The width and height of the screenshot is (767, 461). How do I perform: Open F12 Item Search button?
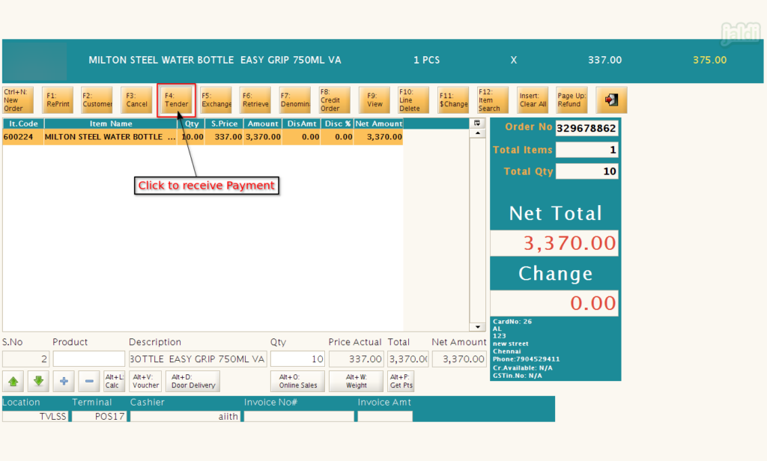[493, 100]
